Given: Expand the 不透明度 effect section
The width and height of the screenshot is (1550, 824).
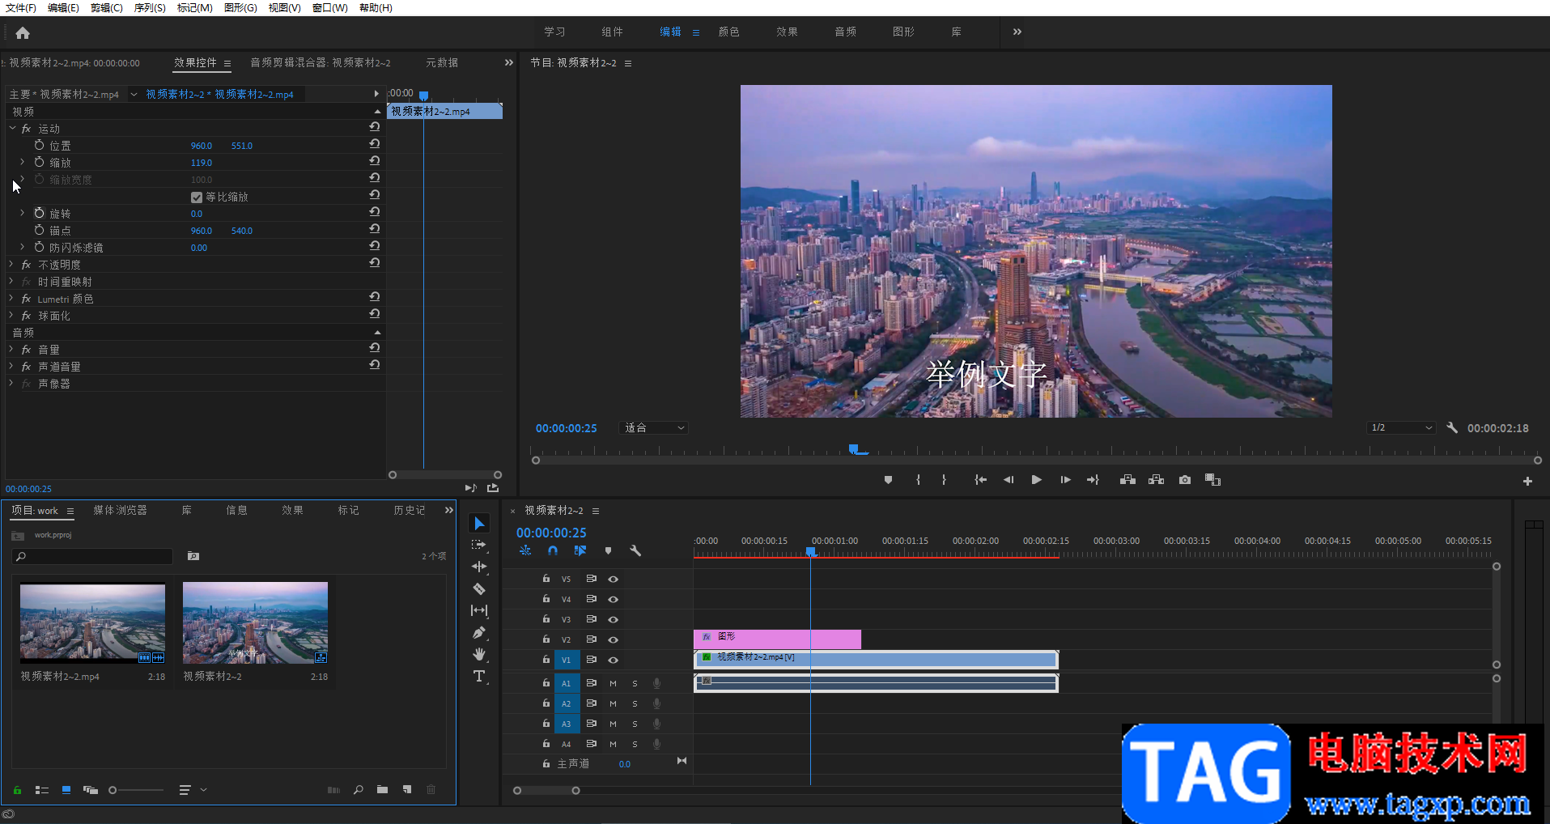Looking at the screenshot, I should coord(11,265).
